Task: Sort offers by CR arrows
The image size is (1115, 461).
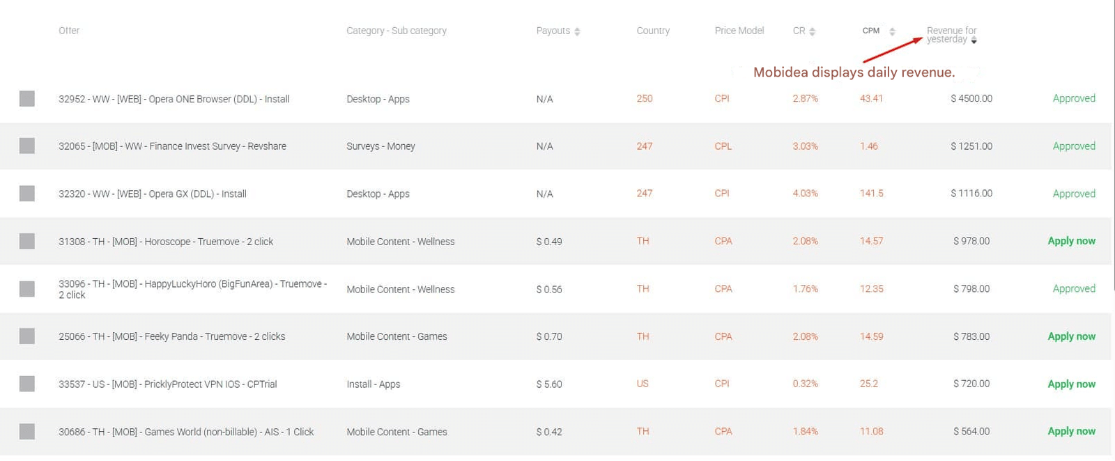Action: 812,31
